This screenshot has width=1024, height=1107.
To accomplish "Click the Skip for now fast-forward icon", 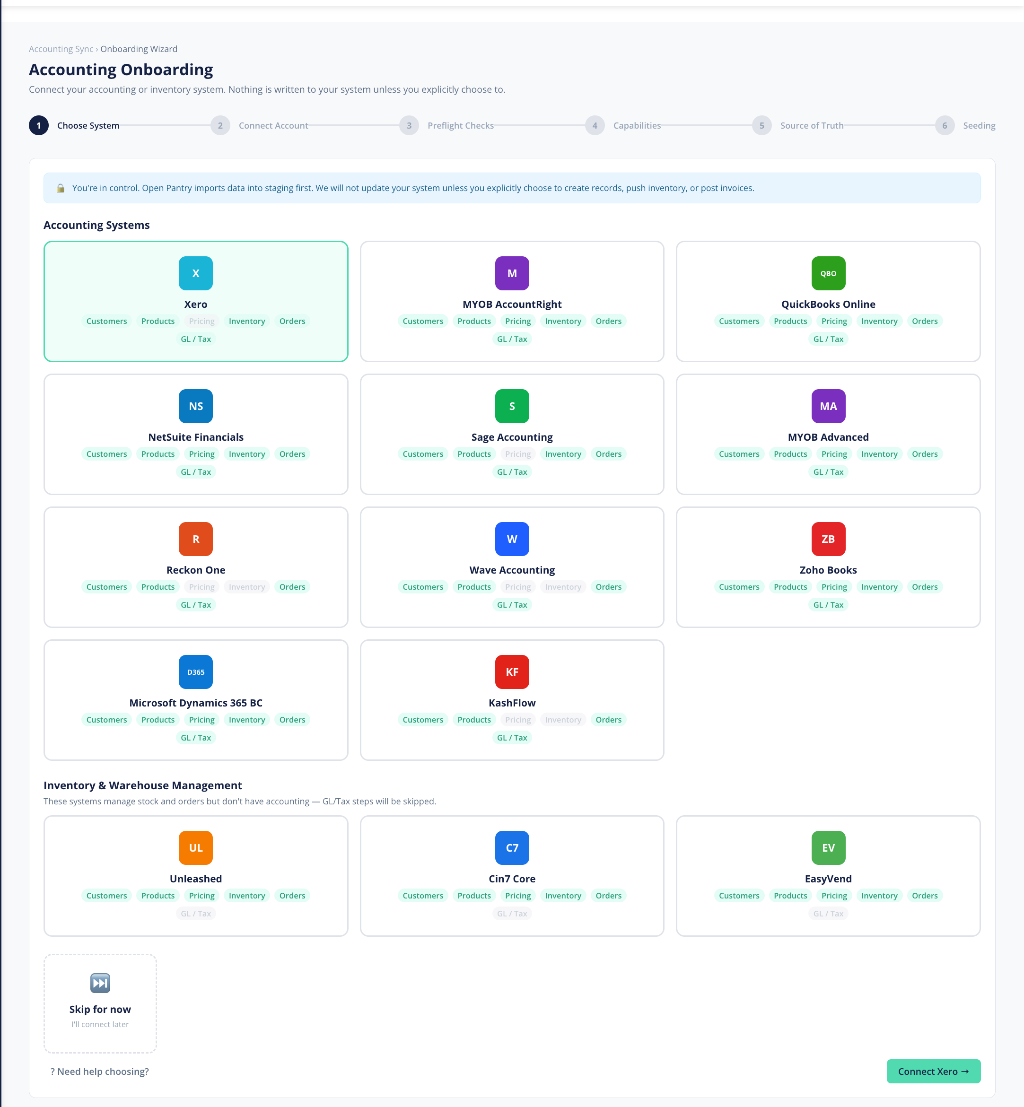I will [x=100, y=983].
